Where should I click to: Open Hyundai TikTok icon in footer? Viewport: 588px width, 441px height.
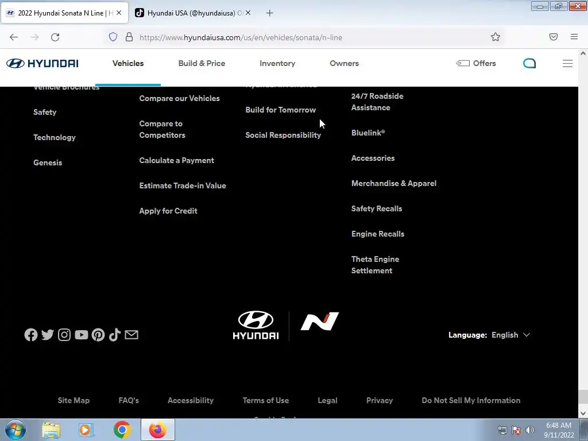pyautogui.click(x=115, y=335)
